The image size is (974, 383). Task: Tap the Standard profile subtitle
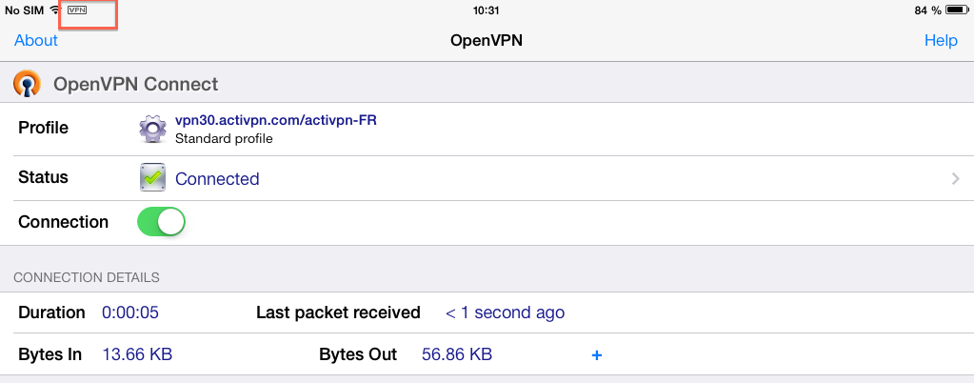[224, 139]
